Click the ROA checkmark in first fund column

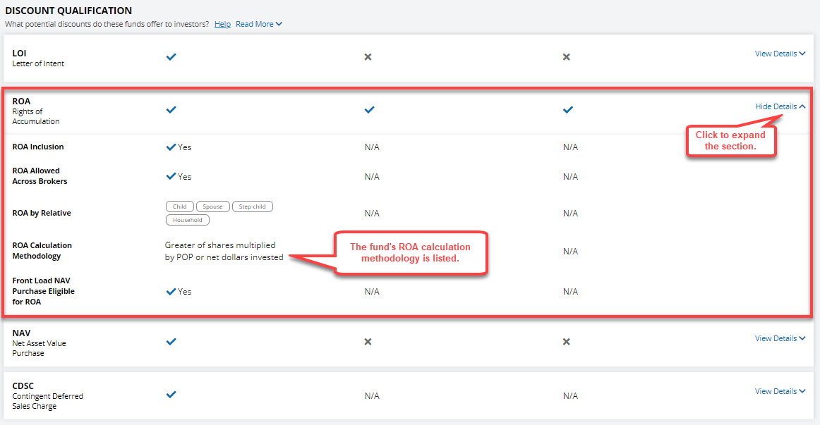pyautogui.click(x=171, y=109)
